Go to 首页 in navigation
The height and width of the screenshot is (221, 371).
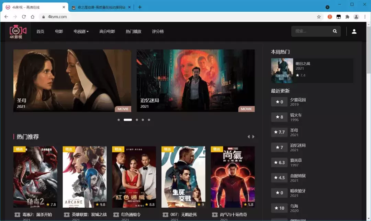(40, 32)
